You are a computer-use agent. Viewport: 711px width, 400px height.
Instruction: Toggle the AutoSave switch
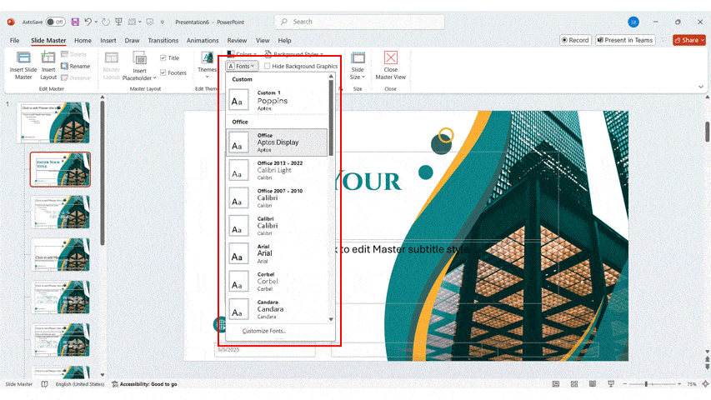click(55, 22)
